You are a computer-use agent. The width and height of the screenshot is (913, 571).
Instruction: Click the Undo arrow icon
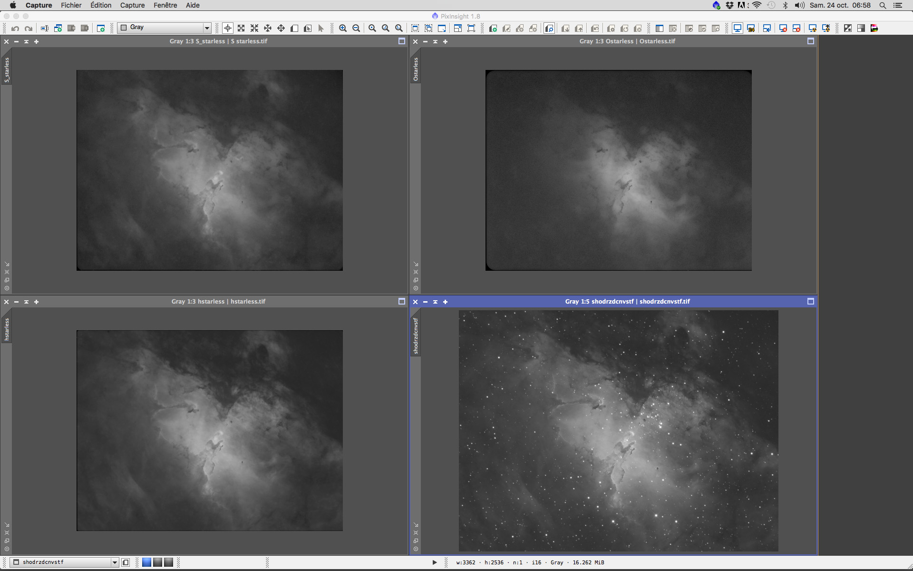coord(15,29)
